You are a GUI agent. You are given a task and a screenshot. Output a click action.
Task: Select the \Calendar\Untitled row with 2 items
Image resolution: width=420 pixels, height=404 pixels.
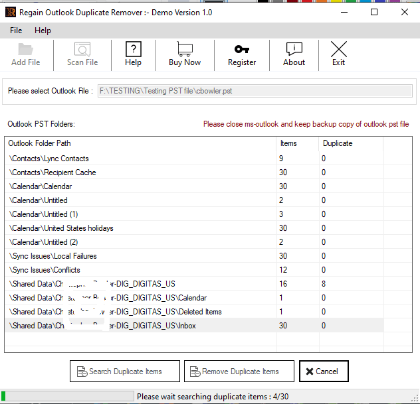194,200
